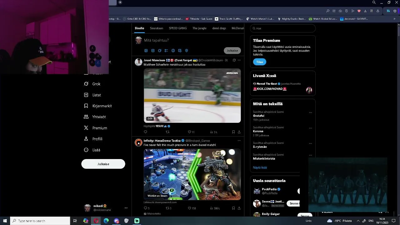Open Premium from the sidebar
The height and width of the screenshot is (225, 400).
(x=96, y=128)
